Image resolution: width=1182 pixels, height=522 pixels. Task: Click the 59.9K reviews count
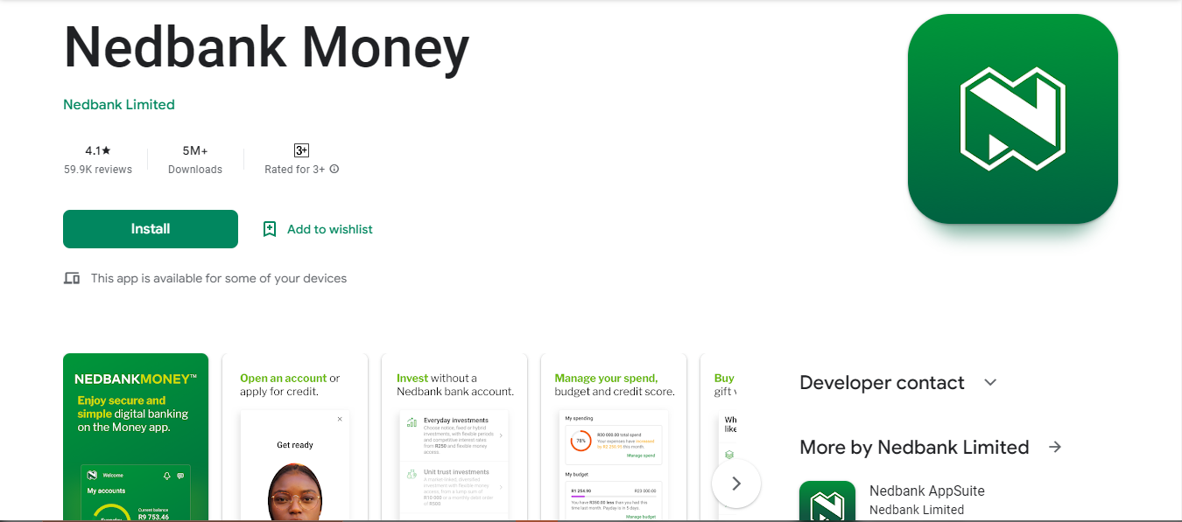[x=99, y=170]
